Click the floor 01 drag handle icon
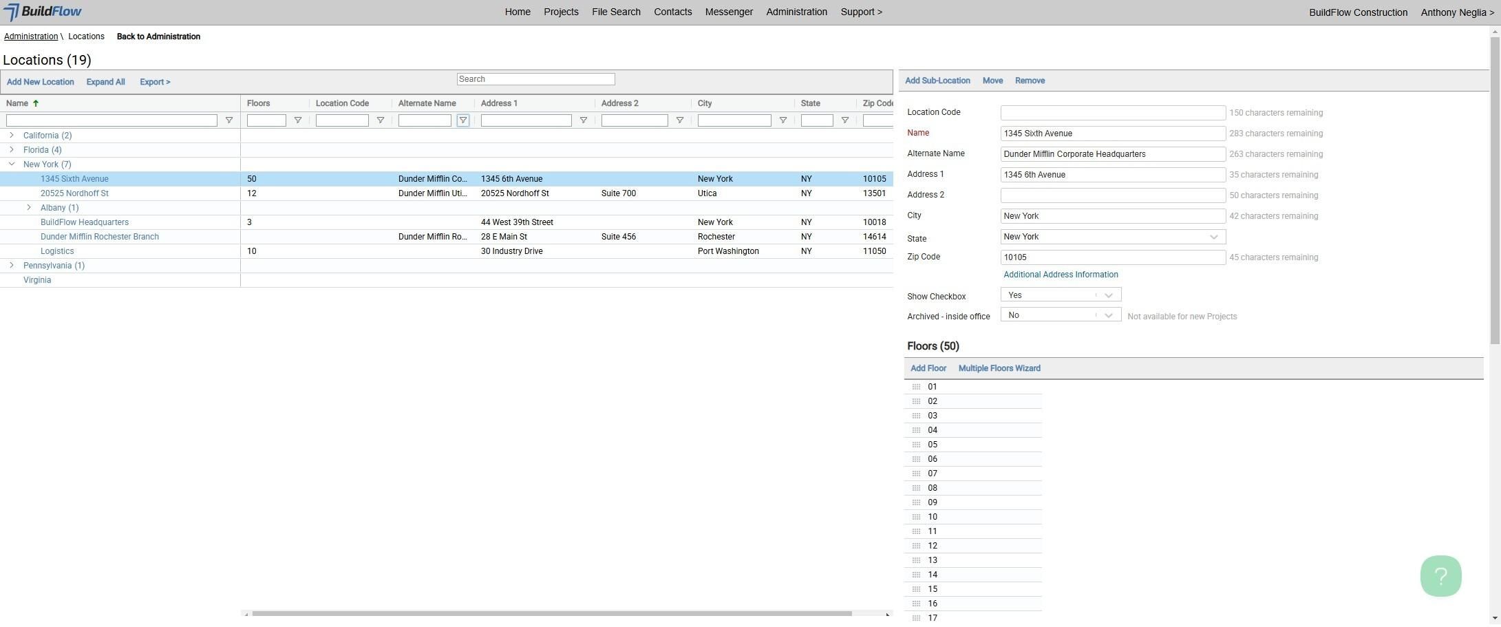The image size is (1501, 627). coord(916,387)
